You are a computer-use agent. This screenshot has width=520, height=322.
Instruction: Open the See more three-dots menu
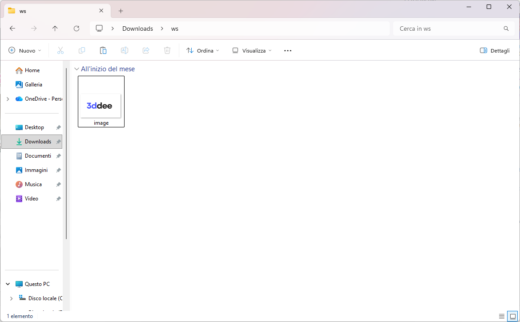[288, 51]
